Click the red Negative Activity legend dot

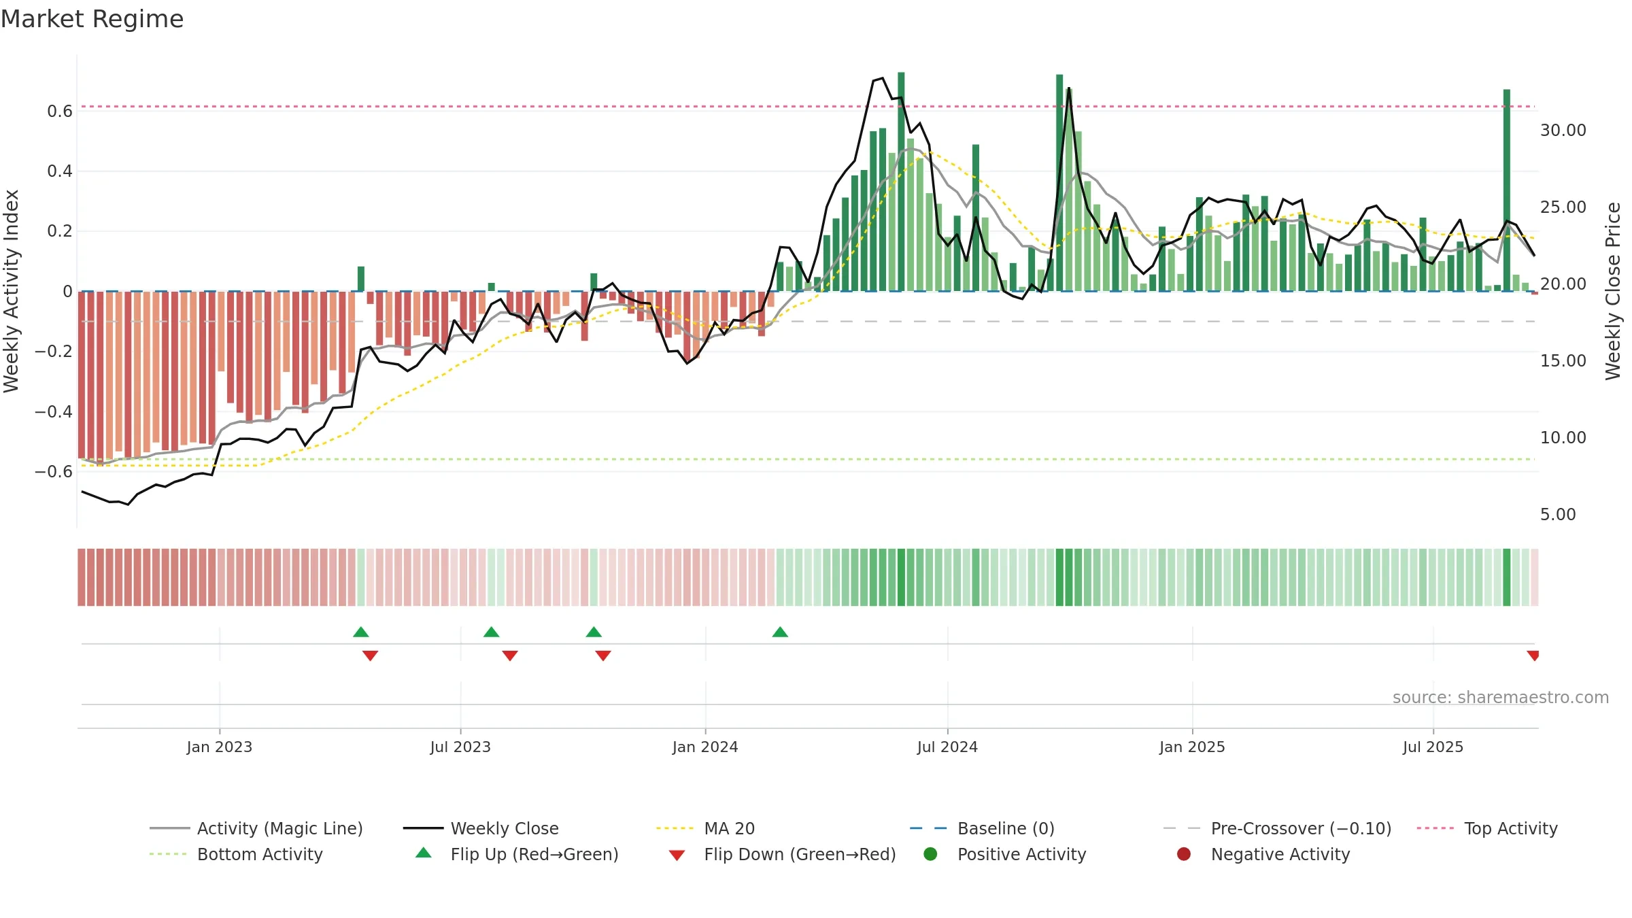coord(1184,854)
